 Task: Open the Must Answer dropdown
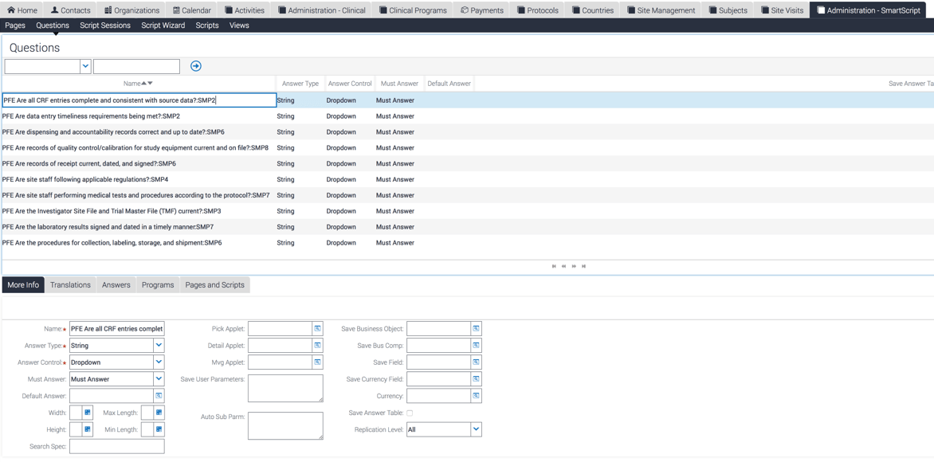[158, 378]
